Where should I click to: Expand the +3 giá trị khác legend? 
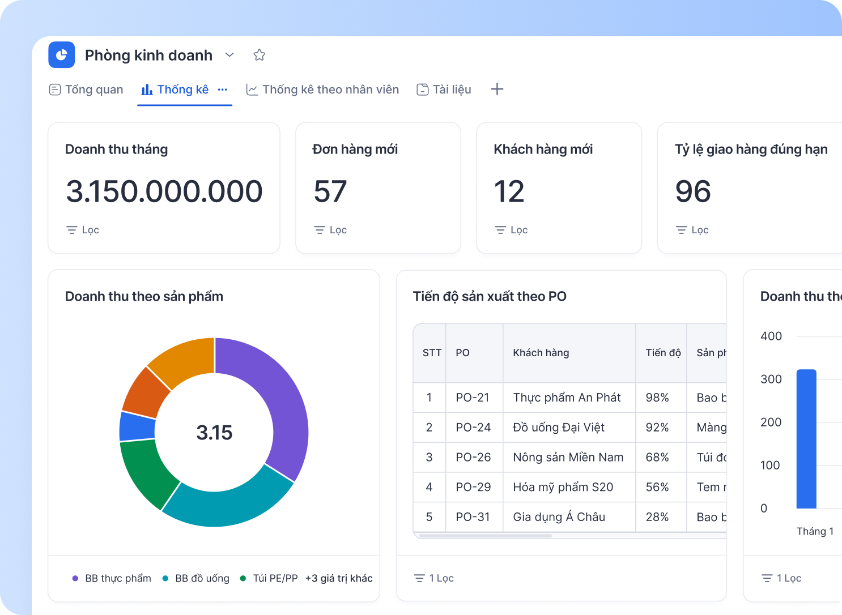(339, 578)
